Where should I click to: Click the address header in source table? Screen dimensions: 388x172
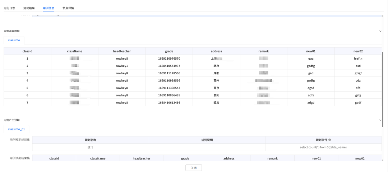pos(216,51)
